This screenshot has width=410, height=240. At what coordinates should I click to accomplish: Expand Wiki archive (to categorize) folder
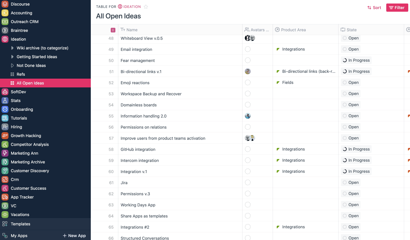(12, 48)
